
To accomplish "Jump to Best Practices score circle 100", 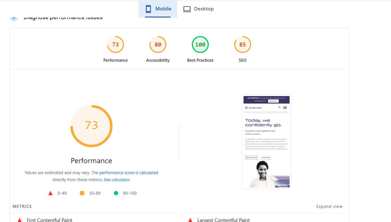I will (x=200, y=45).
